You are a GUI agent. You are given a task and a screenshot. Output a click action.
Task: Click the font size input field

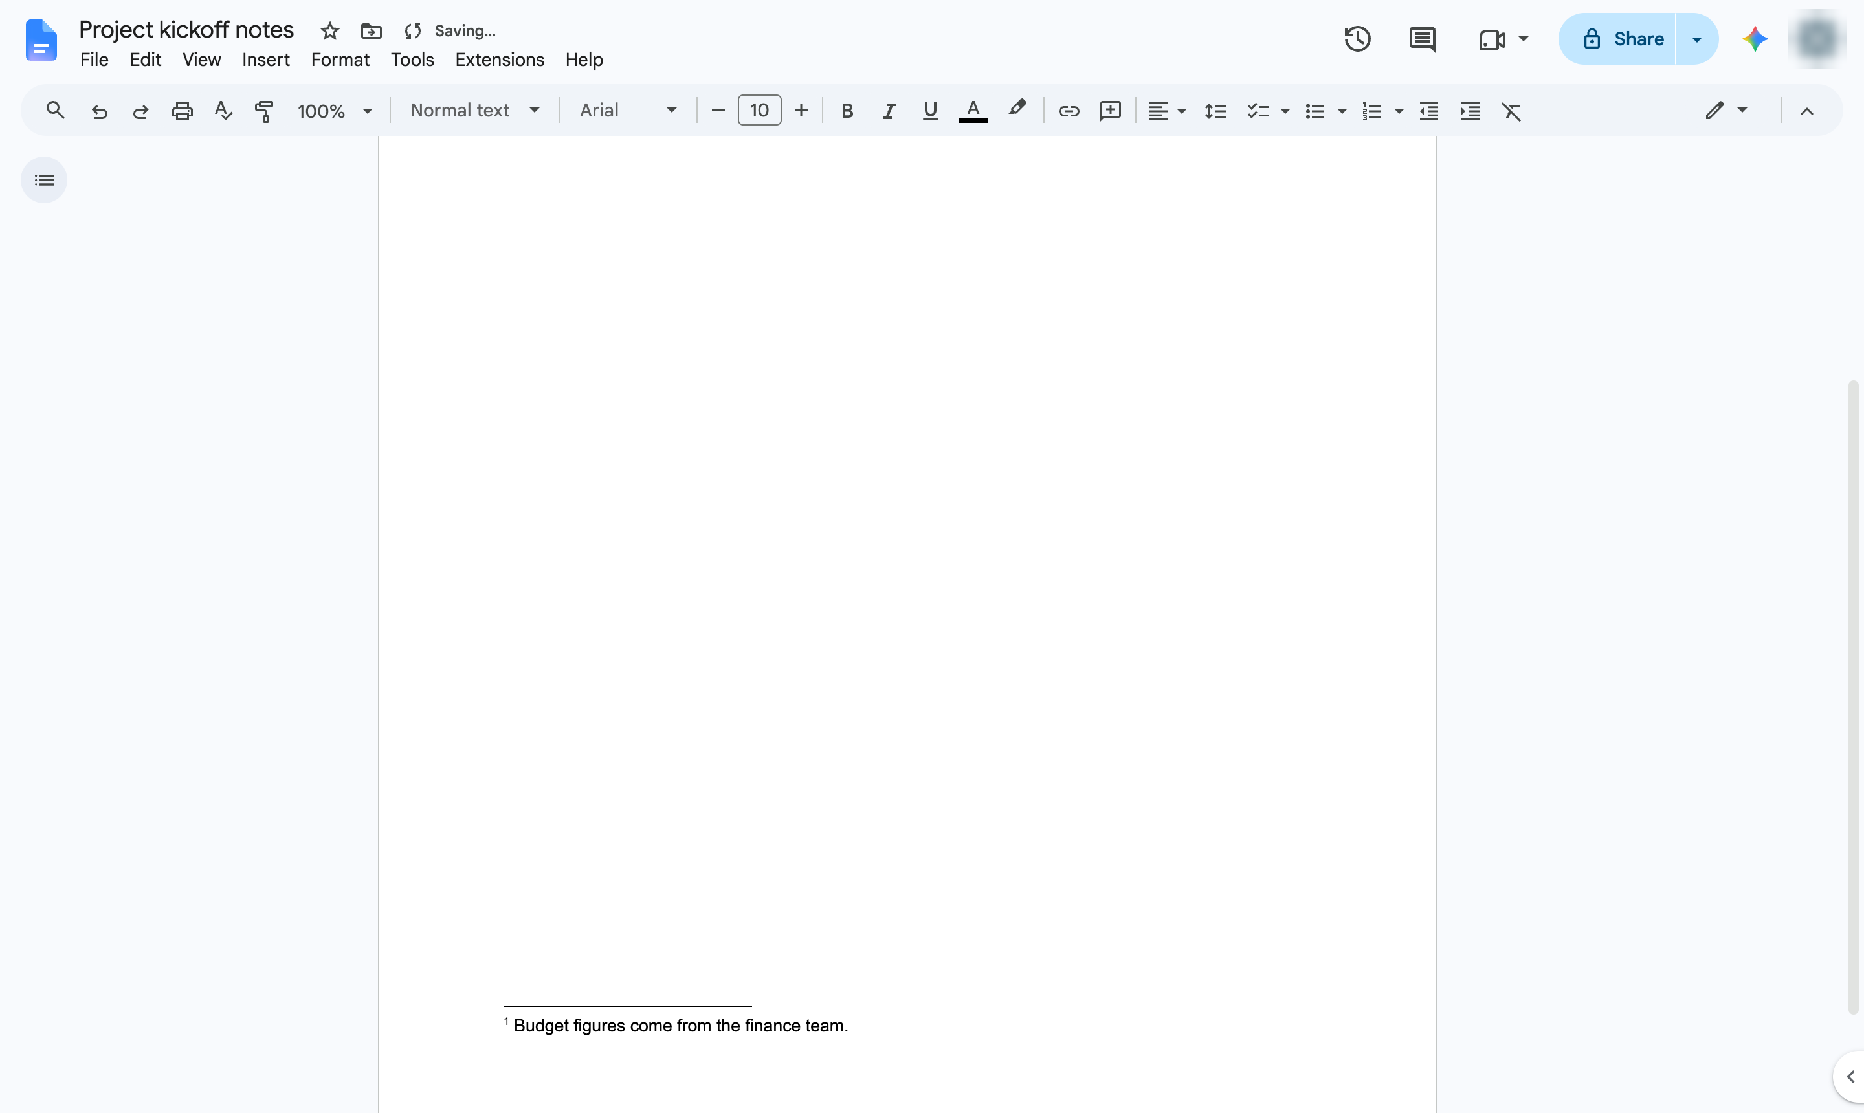pyautogui.click(x=759, y=110)
